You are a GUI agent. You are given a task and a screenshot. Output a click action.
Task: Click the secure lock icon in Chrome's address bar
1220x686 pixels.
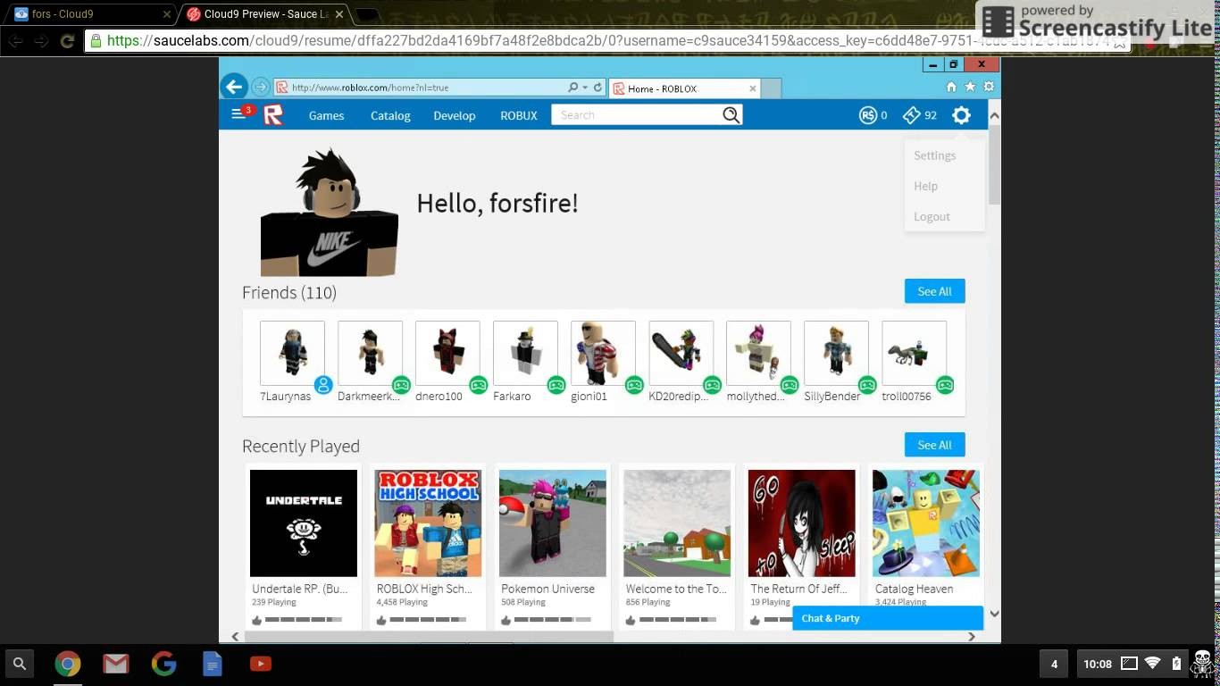pyautogui.click(x=96, y=41)
